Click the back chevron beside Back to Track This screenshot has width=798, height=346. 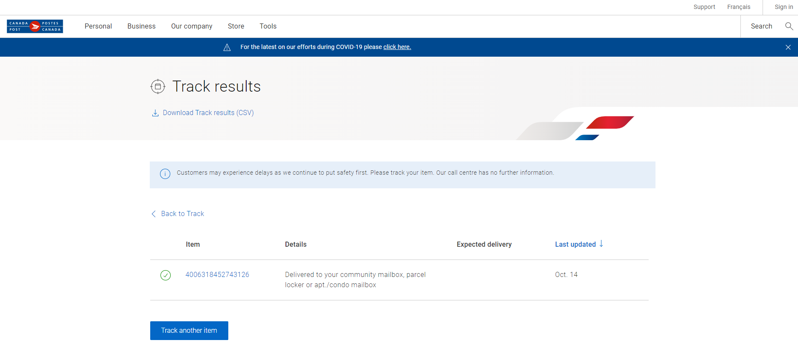coord(154,214)
